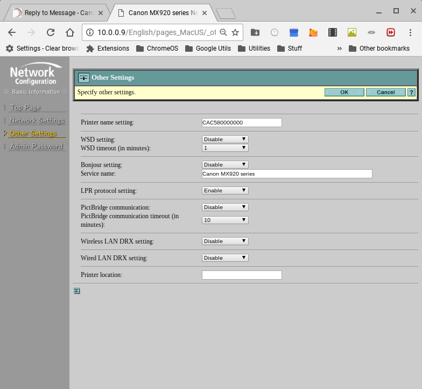Image resolution: width=422 pixels, height=389 pixels.
Task: Click the blue square extension icon
Action: pos(294,32)
